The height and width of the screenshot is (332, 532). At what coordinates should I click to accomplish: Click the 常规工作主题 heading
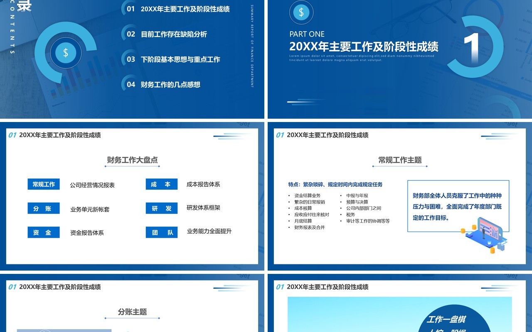(400, 160)
